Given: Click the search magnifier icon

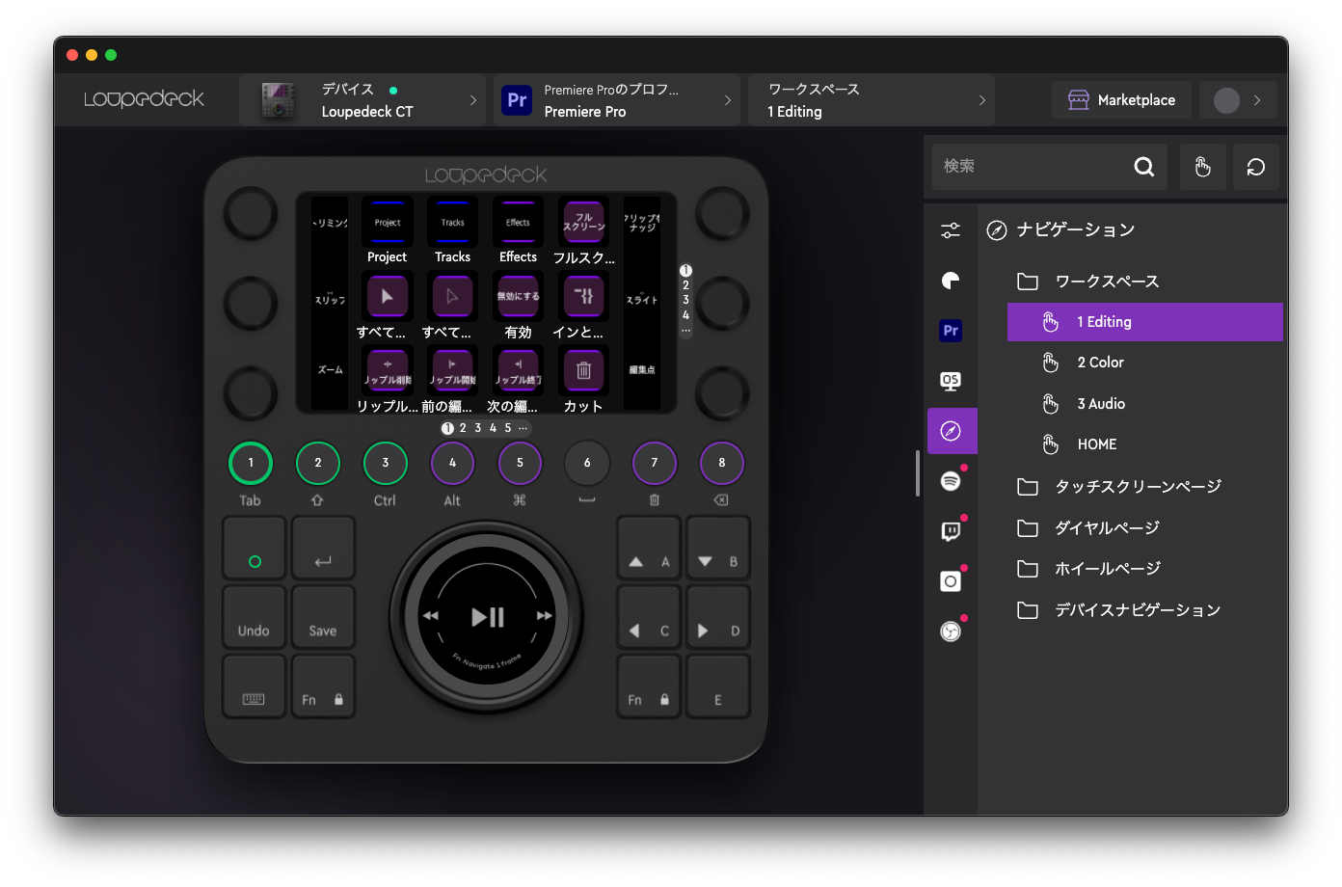Looking at the screenshot, I should pos(1144,167).
